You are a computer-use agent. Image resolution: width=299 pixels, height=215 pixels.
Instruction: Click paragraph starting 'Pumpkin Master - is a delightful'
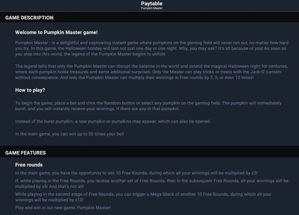[x=152, y=48]
